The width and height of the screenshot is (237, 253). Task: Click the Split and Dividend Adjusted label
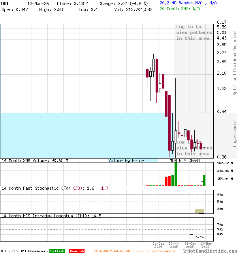click(235, 63)
